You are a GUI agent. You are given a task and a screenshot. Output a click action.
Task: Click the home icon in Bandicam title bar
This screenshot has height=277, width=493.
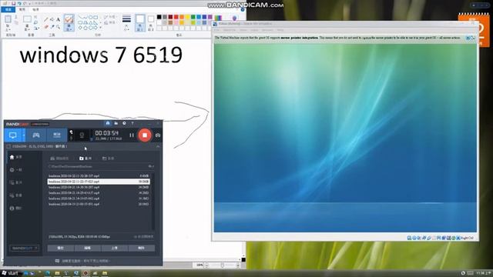click(108, 123)
